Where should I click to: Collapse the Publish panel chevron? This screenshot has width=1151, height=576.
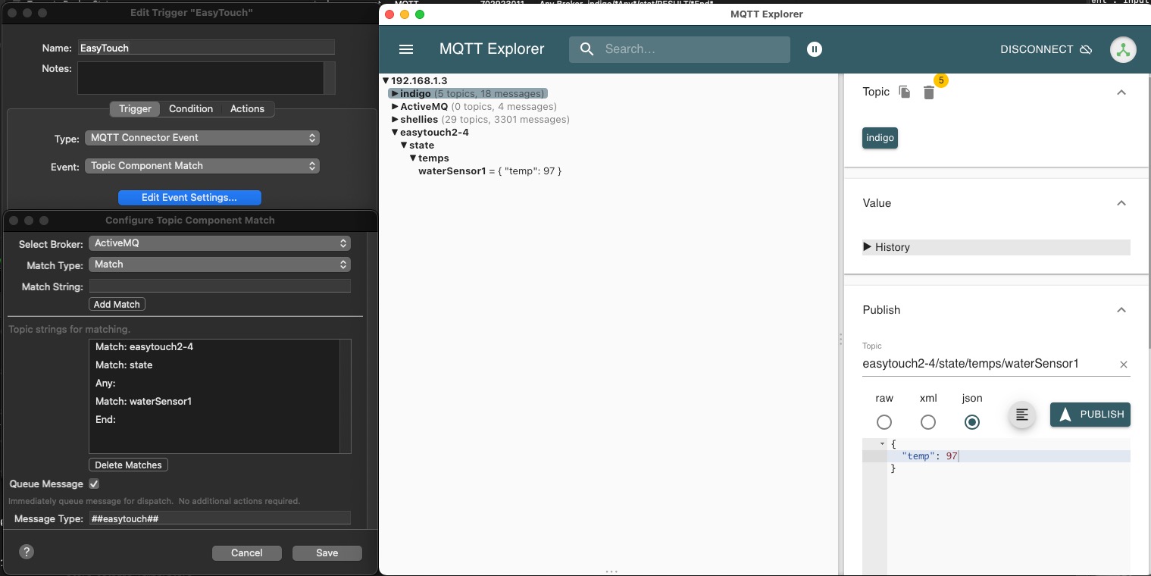(x=1121, y=310)
